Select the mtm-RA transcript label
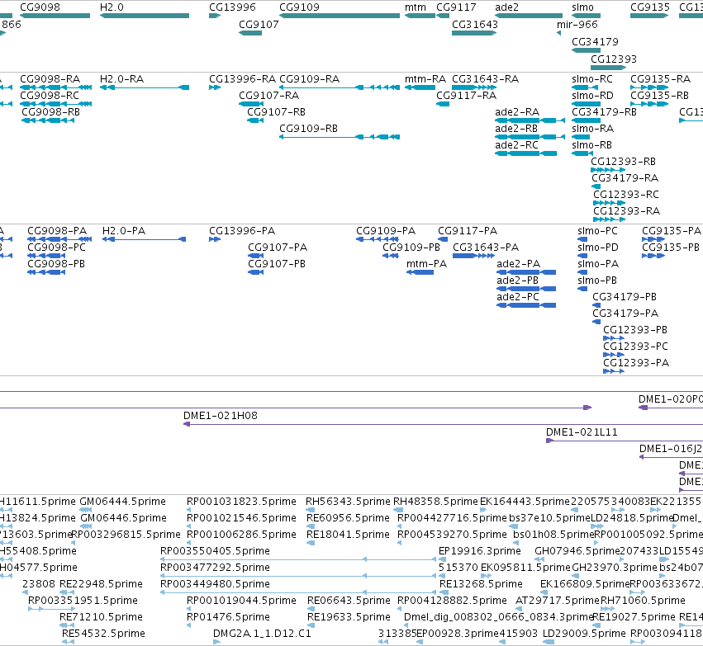703x646 pixels. [425, 79]
